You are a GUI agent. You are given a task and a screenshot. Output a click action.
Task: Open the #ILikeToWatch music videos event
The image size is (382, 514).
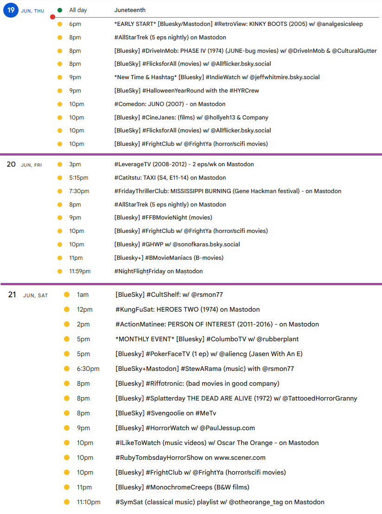217,443
